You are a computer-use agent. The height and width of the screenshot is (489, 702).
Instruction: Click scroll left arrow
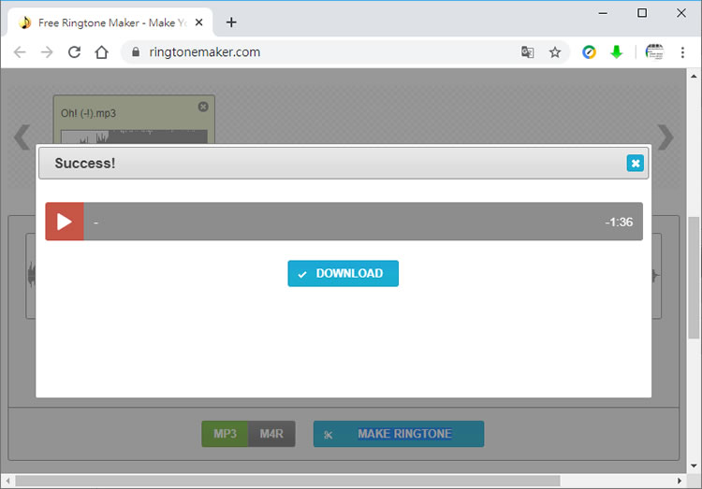click(7, 481)
